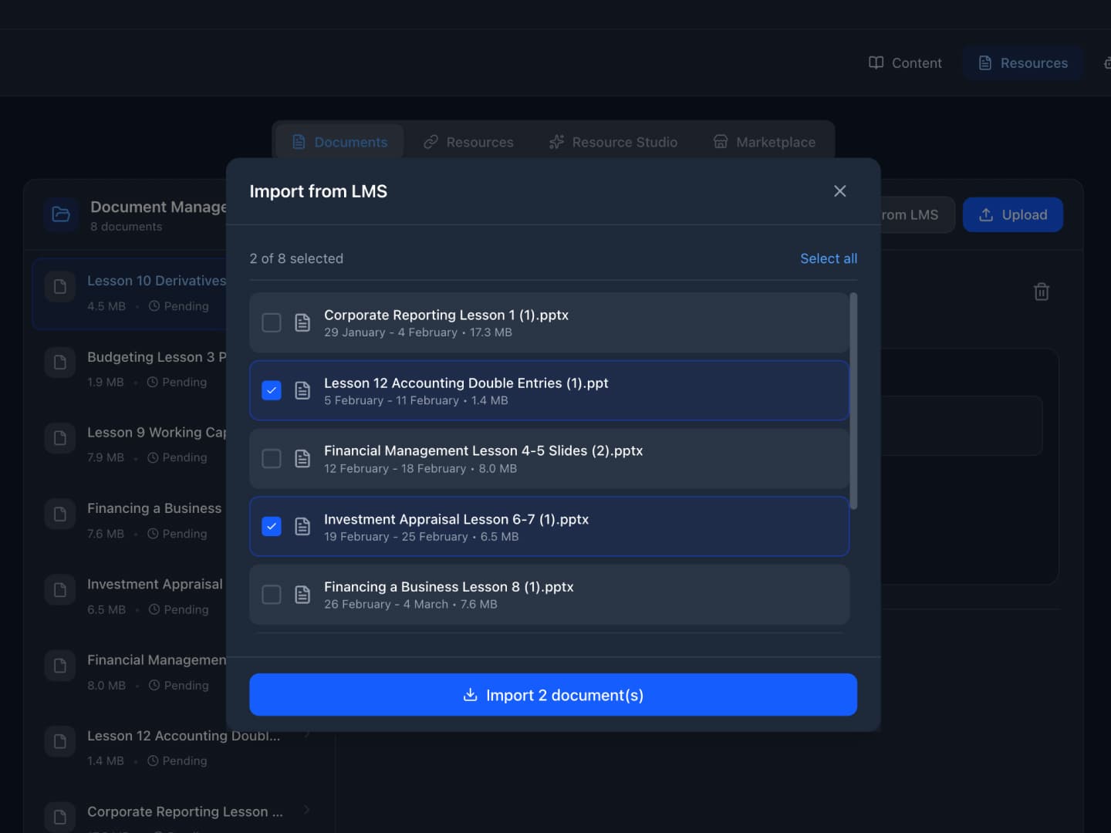Viewport: 1111px width, 833px height.
Task: Open the Resources tab in the tab strip
Action: click(x=468, y=142)
